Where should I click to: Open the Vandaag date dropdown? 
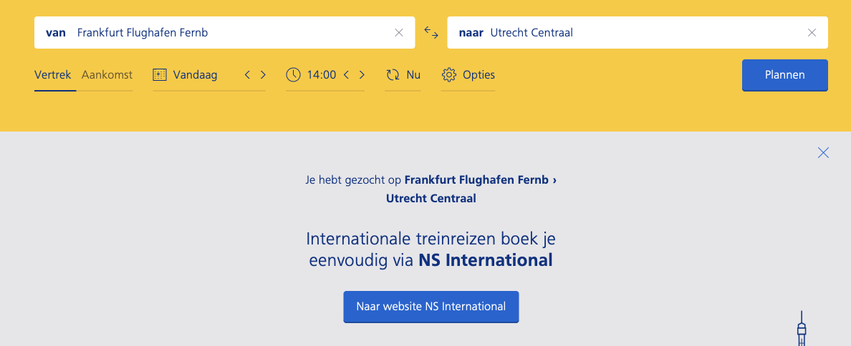tap(195, 74)
